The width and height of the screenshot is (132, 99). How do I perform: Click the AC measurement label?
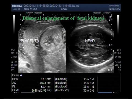point(14,83)
